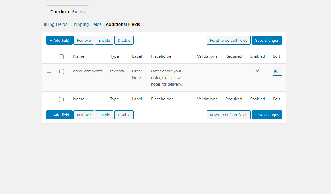Toggle the select-all checkbox in table header
Image resolution: width=331 pixels, height=194 pixels.
[61, 56]
